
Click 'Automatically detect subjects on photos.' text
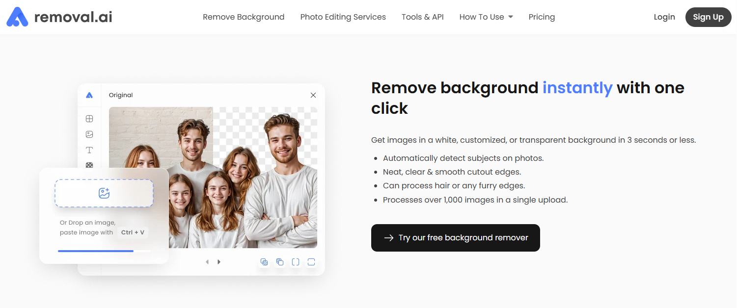tap(464, 158)
